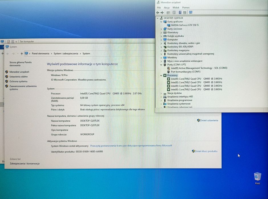
Task: Open Przeczytaj postanowienia licencyjne Microsoft link
Action: click(131, 146)
